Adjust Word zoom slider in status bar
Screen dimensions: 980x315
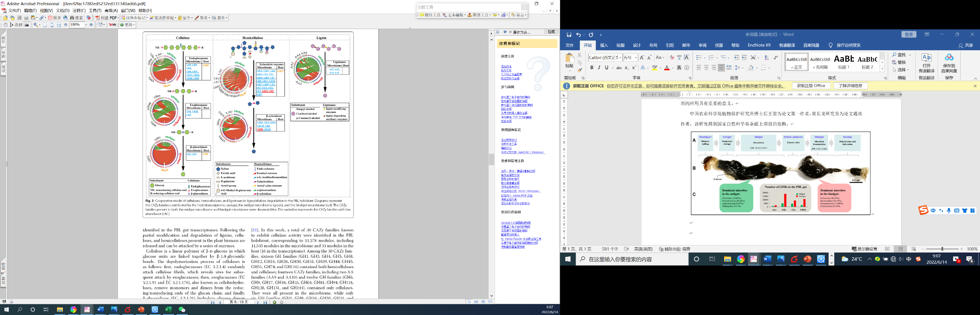click(942, 249)
